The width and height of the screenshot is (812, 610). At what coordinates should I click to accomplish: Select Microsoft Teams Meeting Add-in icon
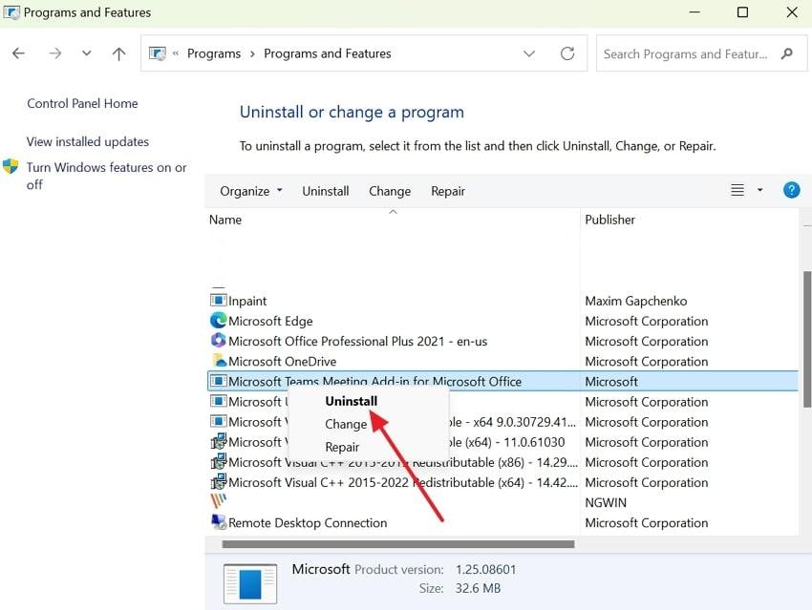click(x=218, y=381)
